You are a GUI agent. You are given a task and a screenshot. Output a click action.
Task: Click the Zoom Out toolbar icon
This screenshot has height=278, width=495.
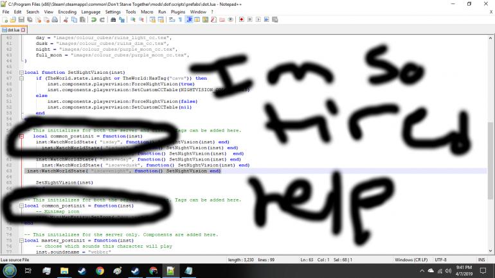[141, 19]
